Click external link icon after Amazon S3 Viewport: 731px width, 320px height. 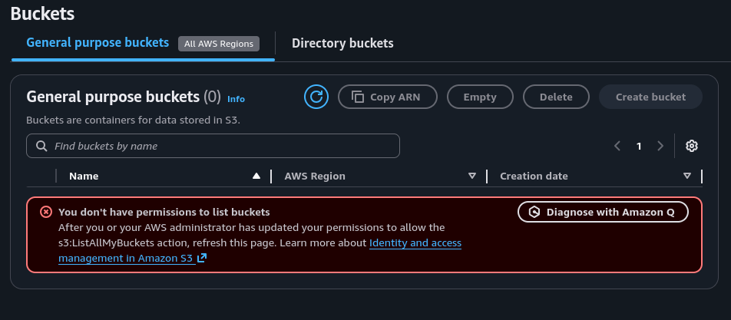coord(202,259)
